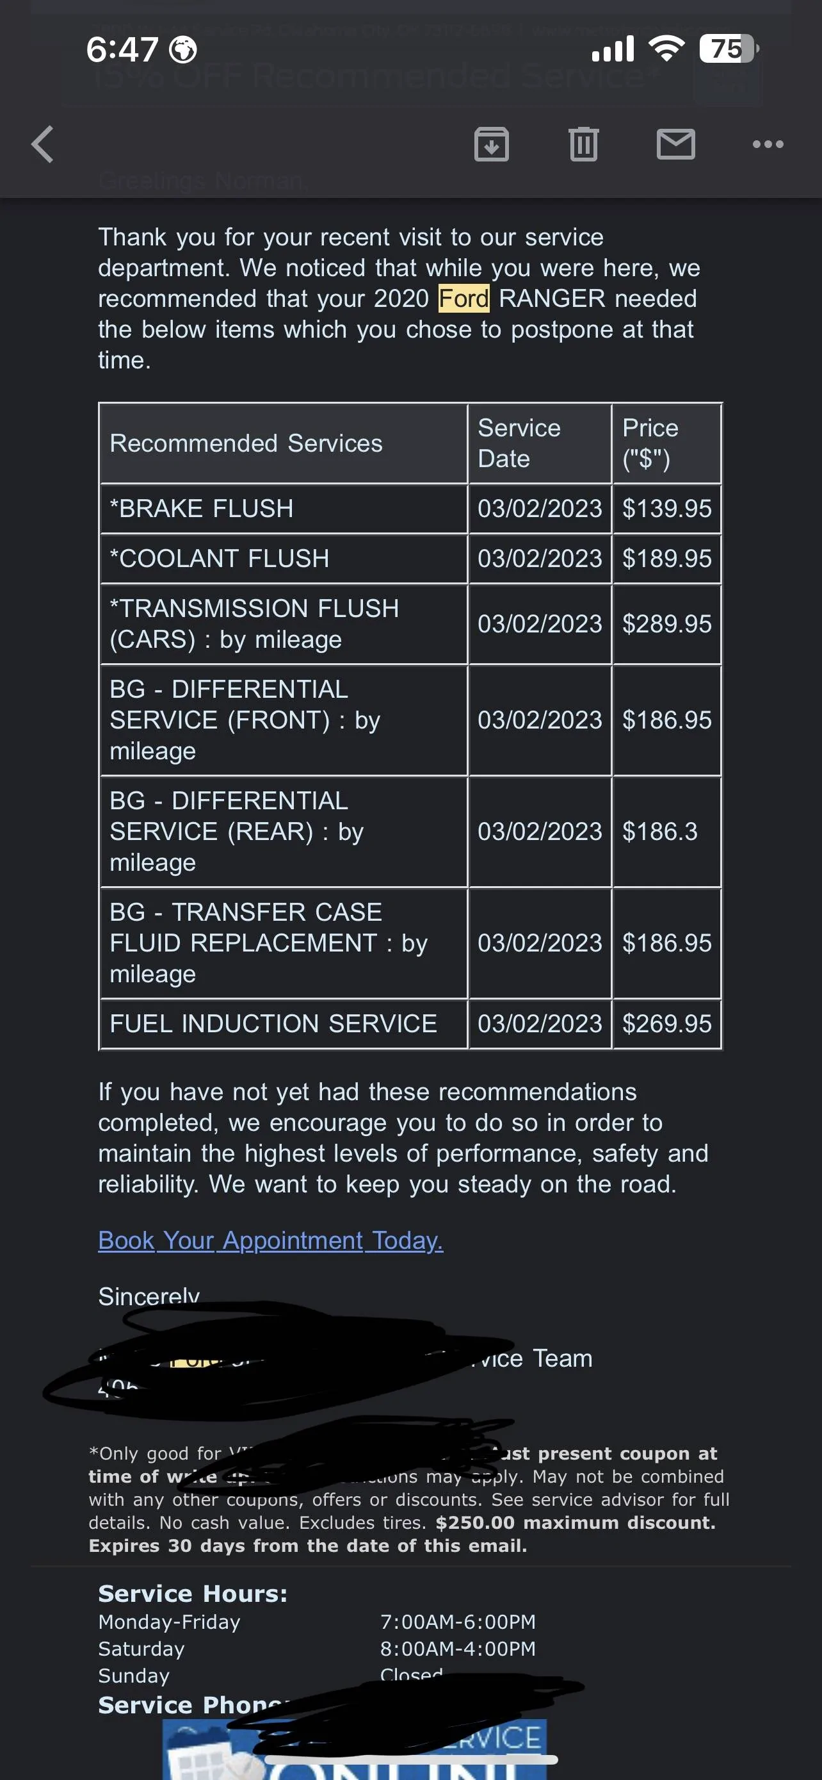The width and height of the screenshot is (822, 1780).
Task: Select the COOLANT FLUSH service row
Action: (x=410, y=558)
